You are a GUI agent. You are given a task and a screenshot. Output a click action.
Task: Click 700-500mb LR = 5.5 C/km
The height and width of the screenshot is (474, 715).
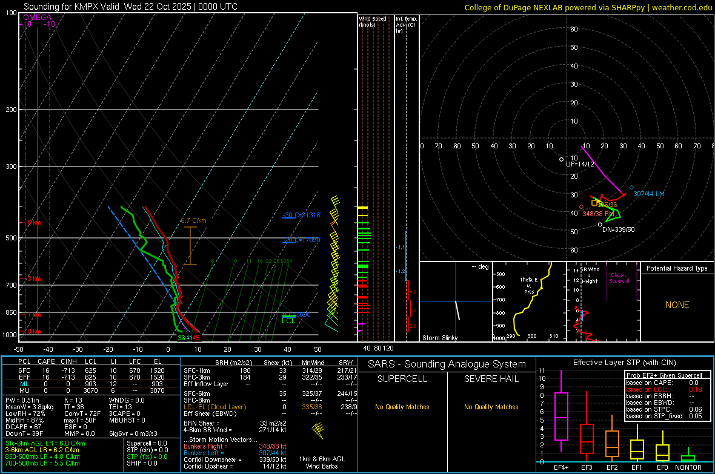(x=42, y=463)
